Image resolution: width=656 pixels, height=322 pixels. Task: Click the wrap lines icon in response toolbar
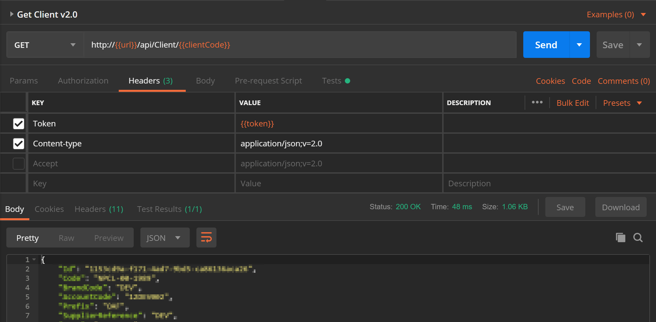(206, 238)
